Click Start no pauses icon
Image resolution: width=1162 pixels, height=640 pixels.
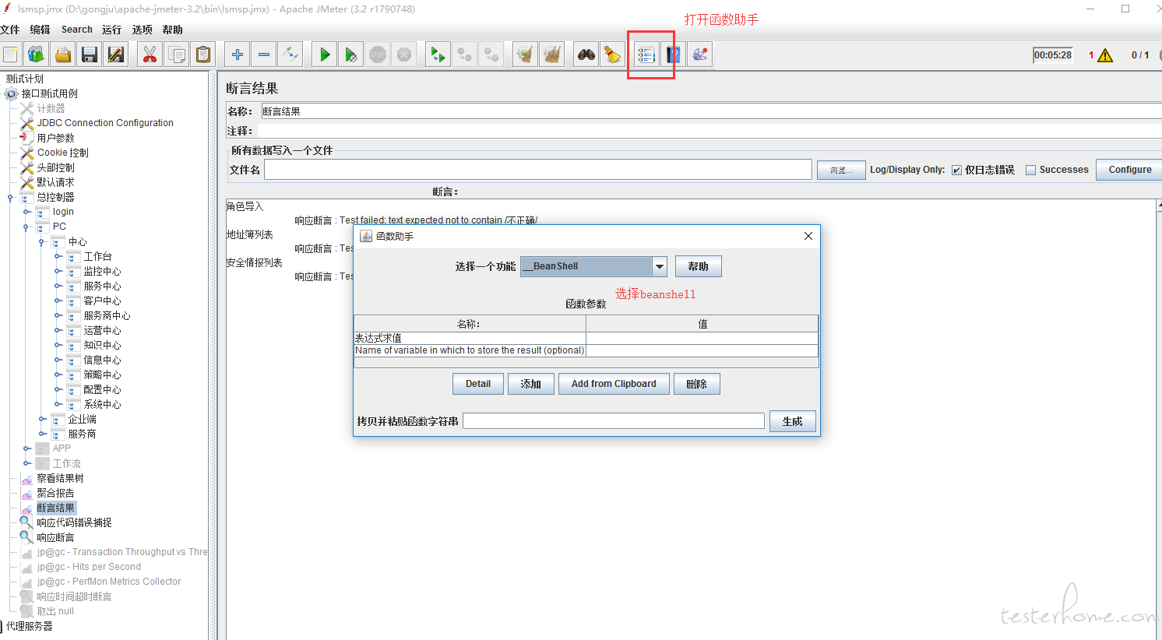351,55
